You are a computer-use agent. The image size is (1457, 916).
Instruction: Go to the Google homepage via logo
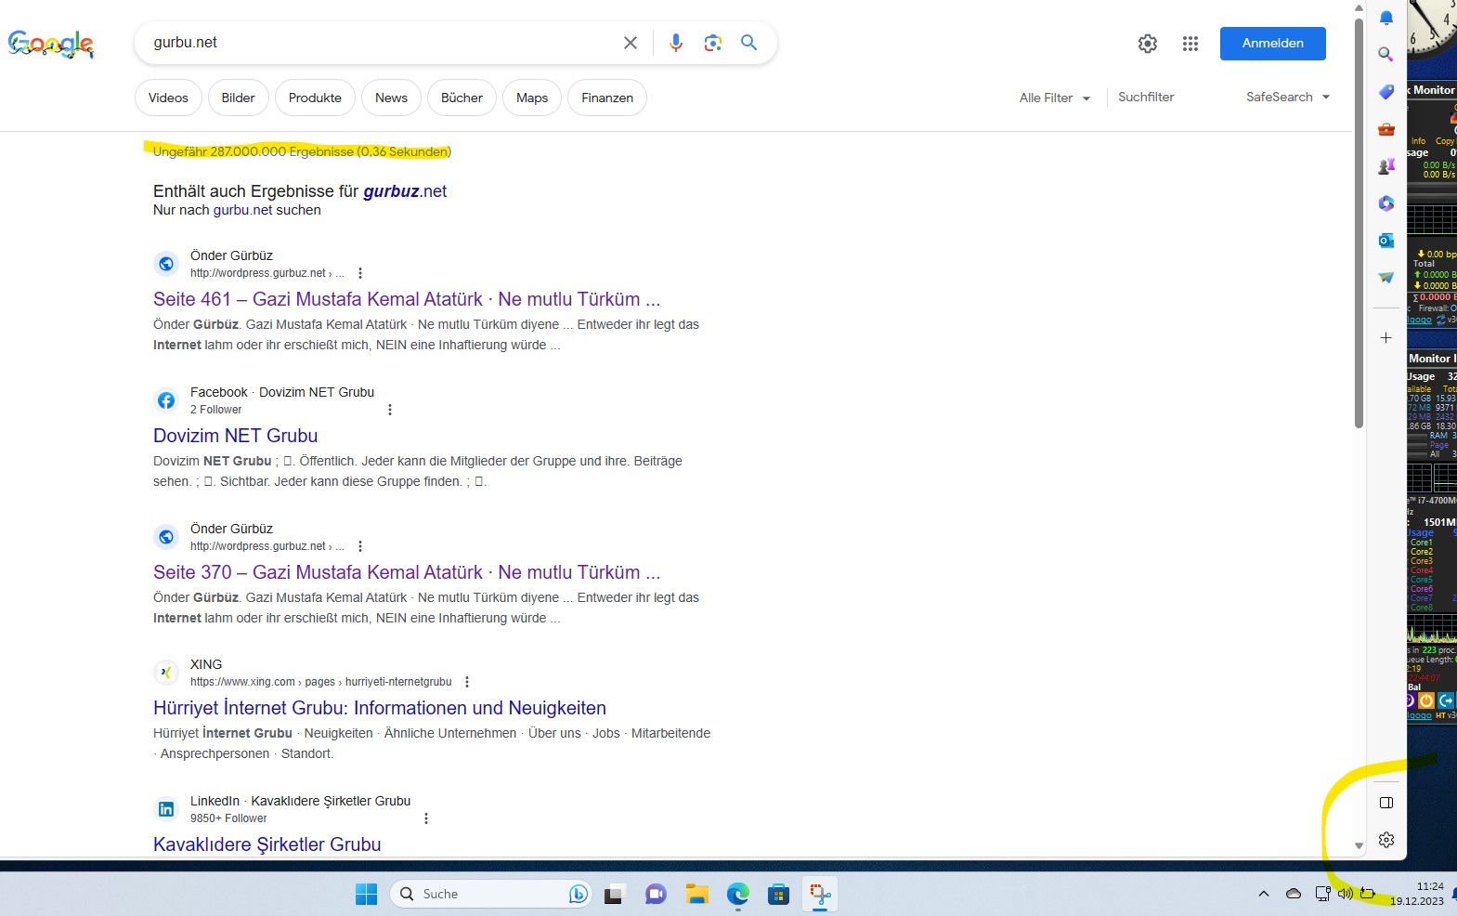51,44
